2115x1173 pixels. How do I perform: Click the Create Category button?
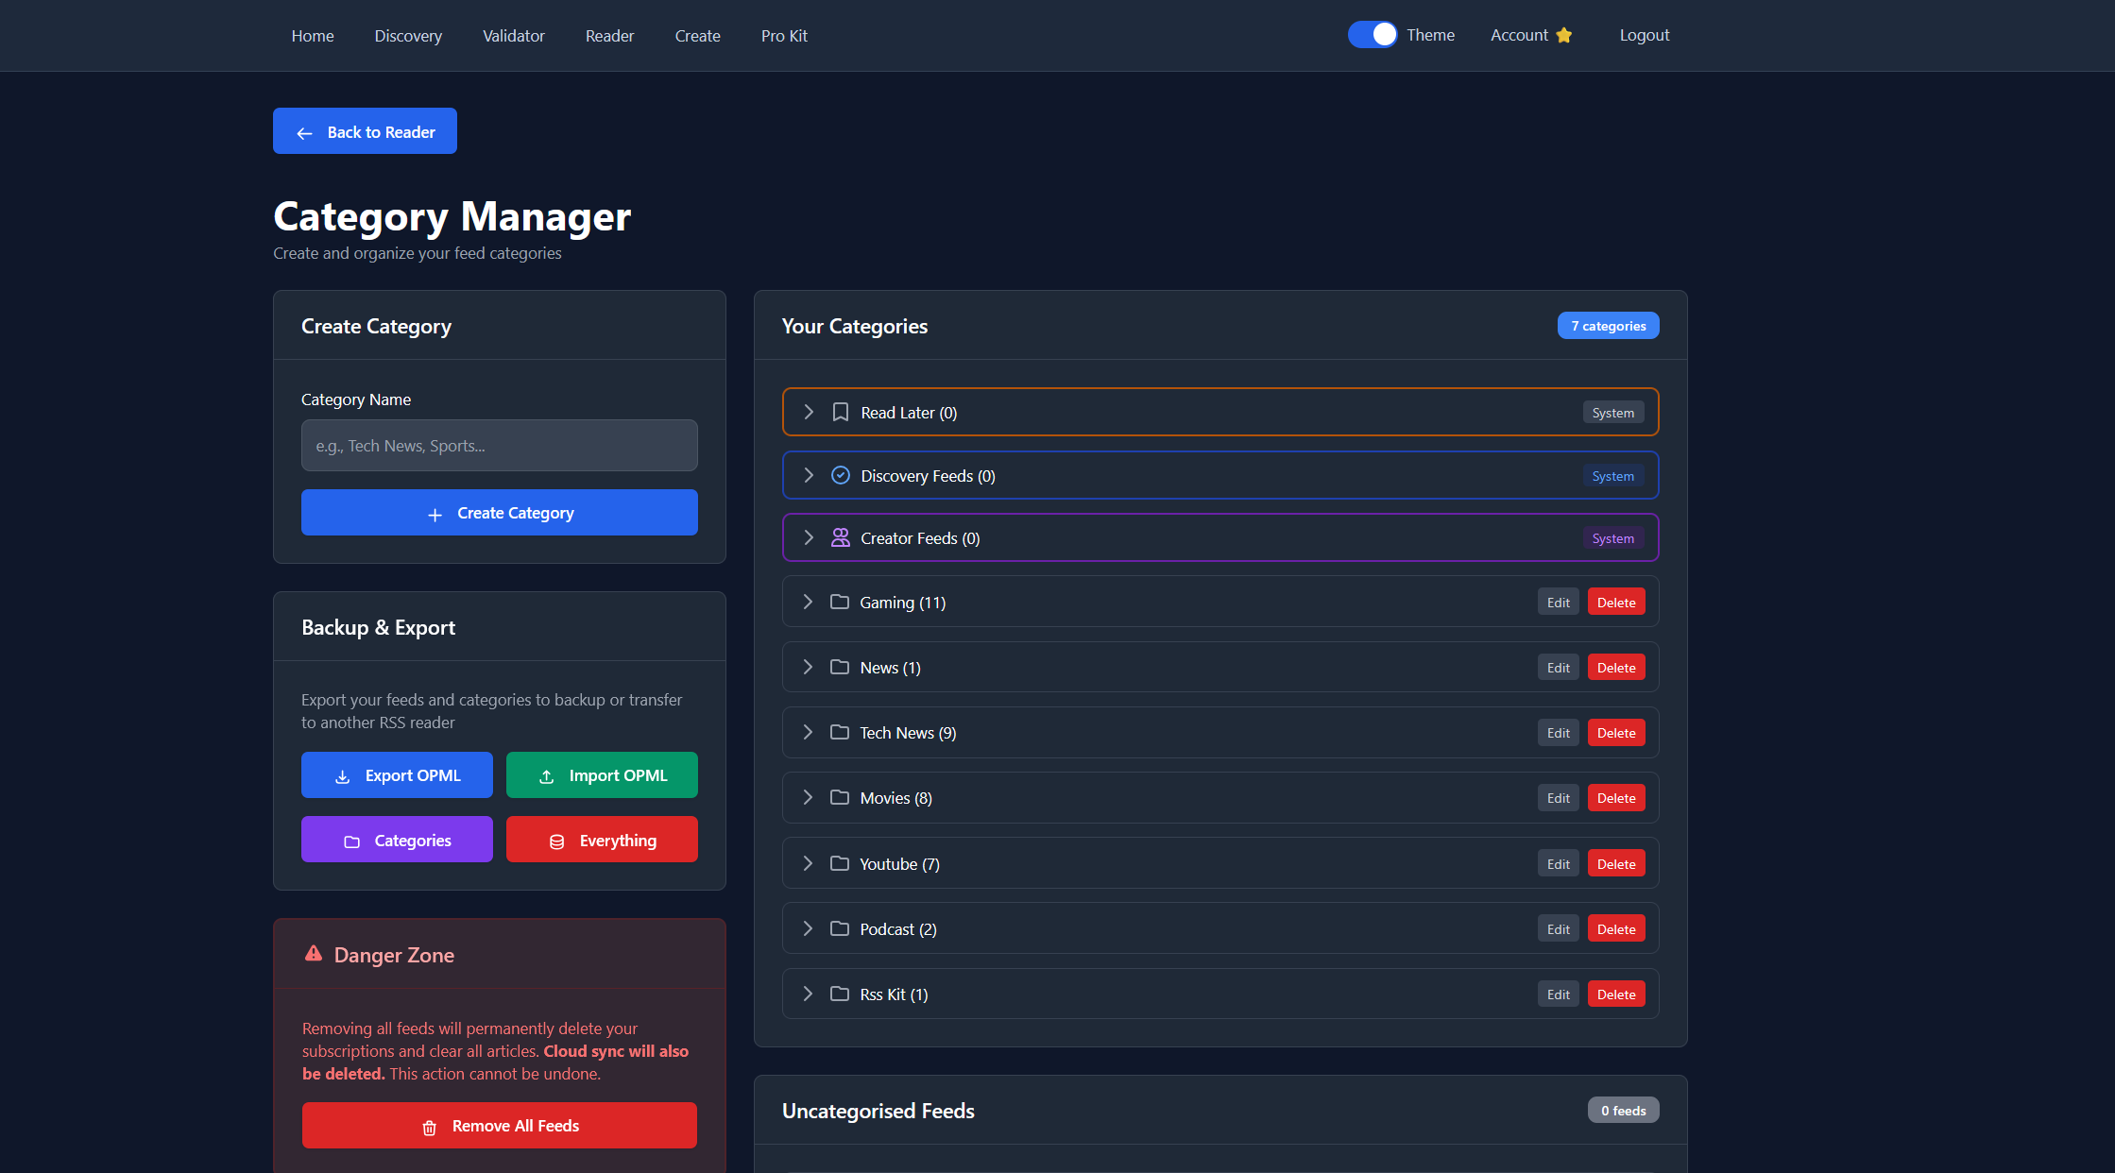pyautogui.click(x=499, y=512)
